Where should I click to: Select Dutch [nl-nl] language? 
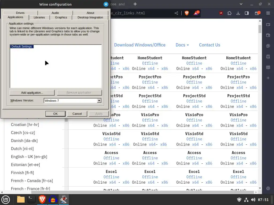click(22, 149)
